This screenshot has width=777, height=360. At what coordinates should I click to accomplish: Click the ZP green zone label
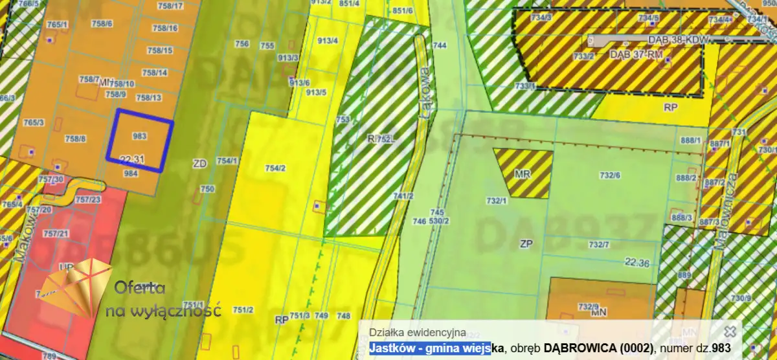click(525, 244)
